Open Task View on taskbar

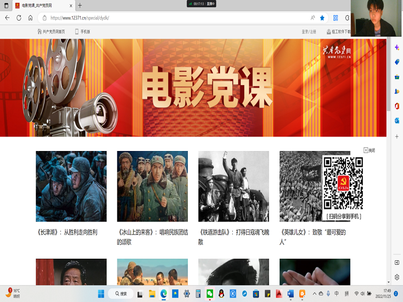point(140,293)
